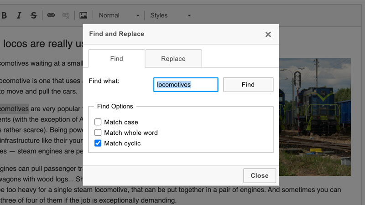The width and height of the screenshot is (365, 205).
Task: Switch to the Replace tab
Action: [x=173, y=59]
